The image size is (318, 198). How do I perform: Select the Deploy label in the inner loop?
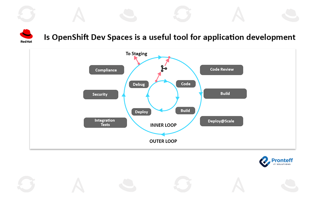[x=141, y=112]
